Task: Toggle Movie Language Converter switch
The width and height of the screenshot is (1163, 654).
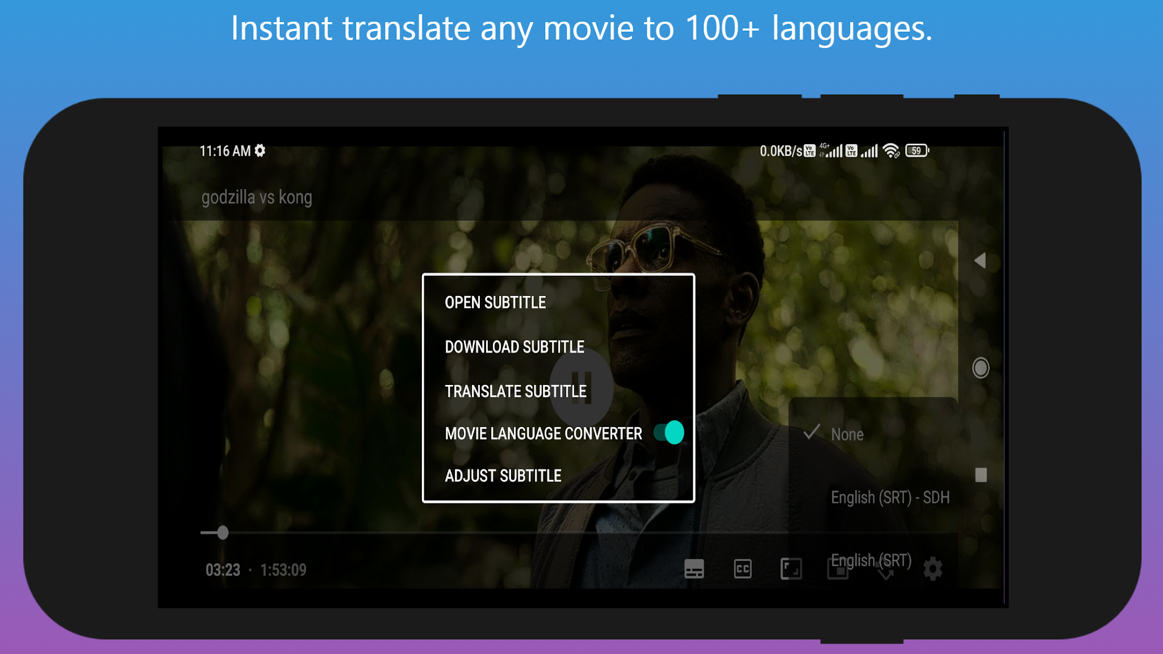Action: click(669, 433)
